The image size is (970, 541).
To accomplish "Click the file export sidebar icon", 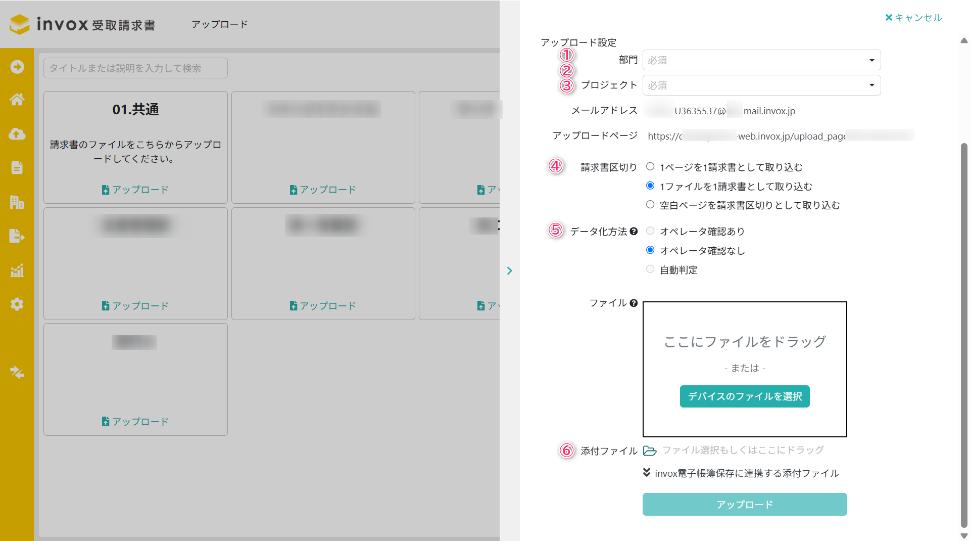I will [x=17, y=236].
